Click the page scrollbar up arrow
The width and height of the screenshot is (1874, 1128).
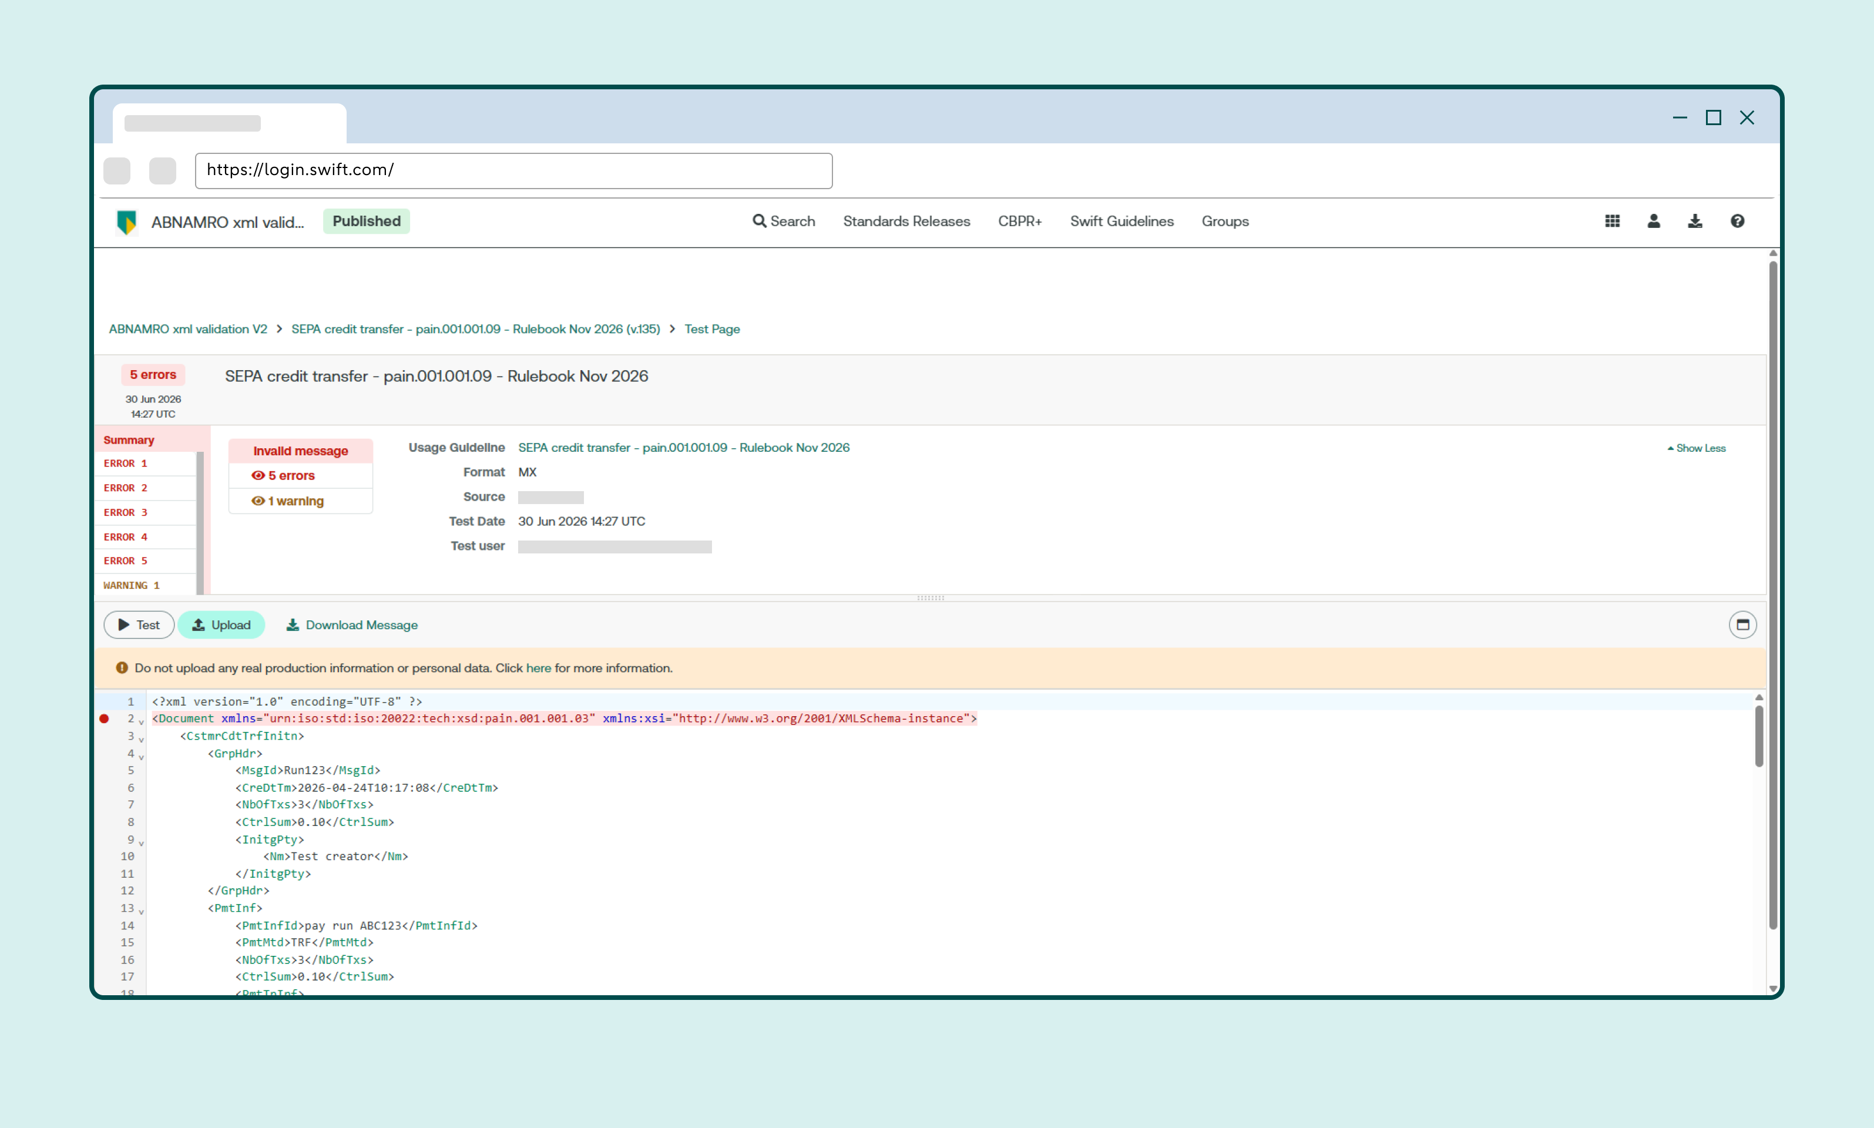1772,253
